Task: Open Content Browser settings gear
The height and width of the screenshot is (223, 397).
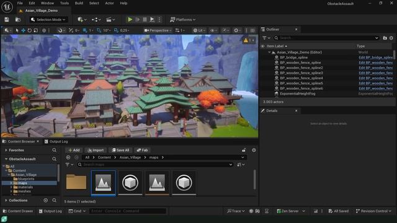Action: tap(254, 150)
